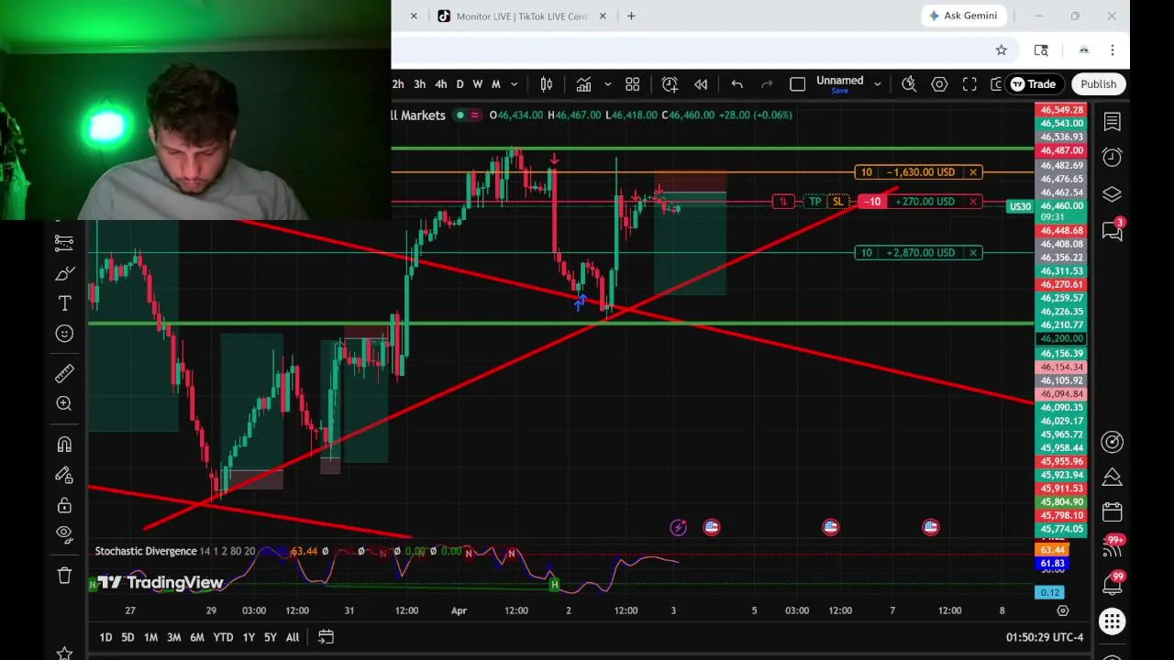Remove drawings with the trash icon
This screenshot has height=660, width=1174.
[x=64, y=576]
